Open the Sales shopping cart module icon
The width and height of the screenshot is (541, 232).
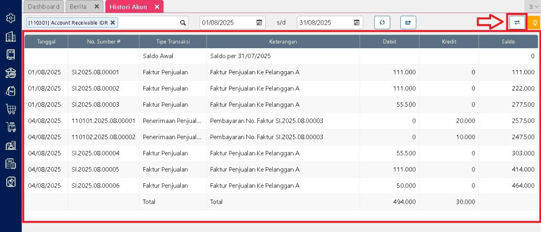pyautogui.click(x=10, y=109)
